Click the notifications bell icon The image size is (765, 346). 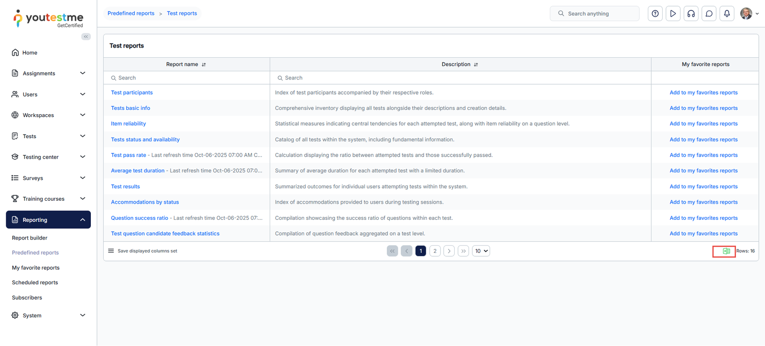[727, 13]
